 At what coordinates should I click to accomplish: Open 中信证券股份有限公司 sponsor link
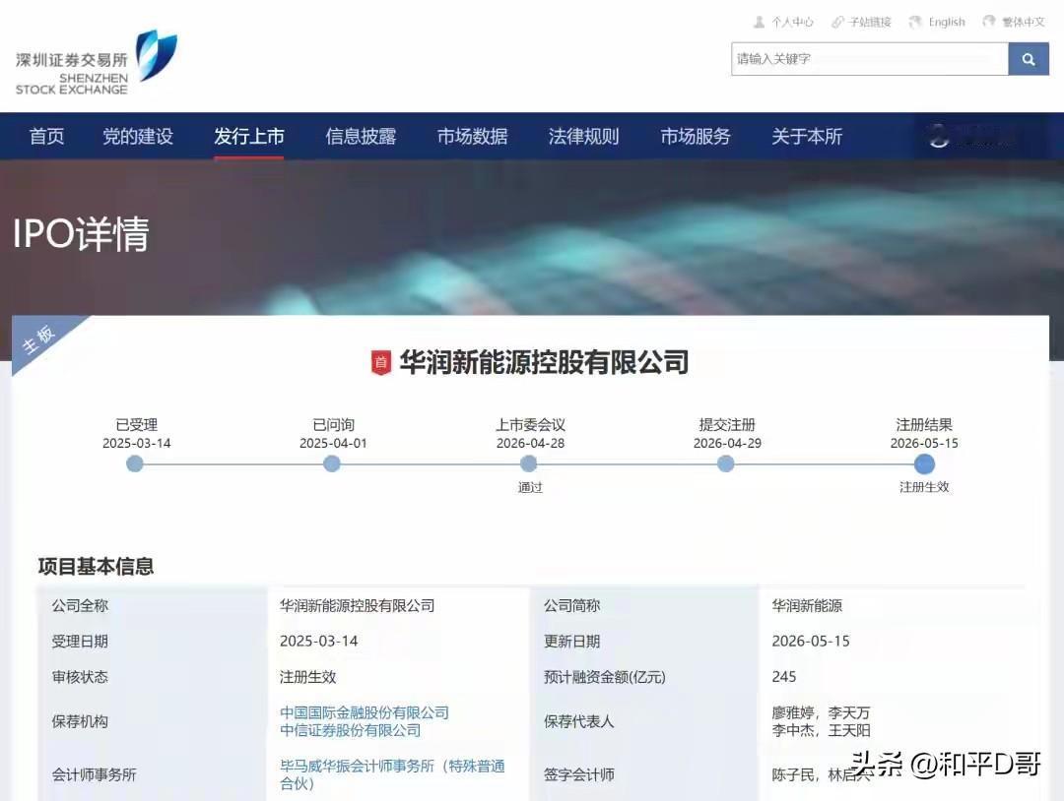point(350,730)
